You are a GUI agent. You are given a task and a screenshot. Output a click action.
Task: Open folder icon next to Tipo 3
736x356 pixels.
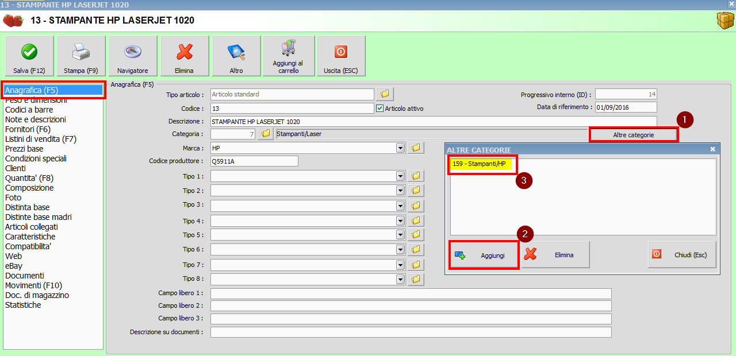[x=416, y=206]
